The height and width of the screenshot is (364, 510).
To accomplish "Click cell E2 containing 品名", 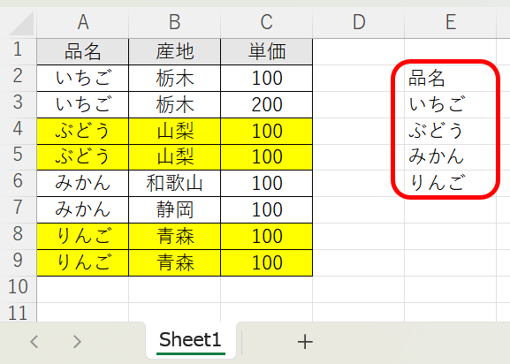I will click(451, 78).
